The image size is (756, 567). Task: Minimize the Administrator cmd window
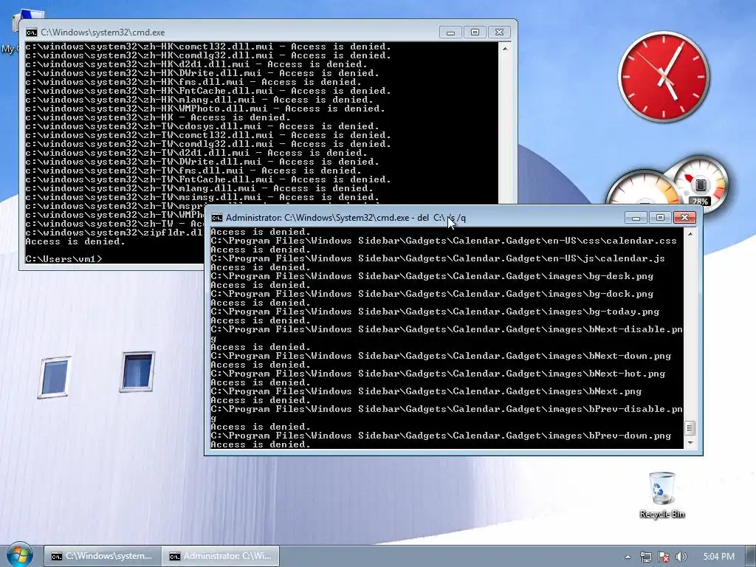point(636,218)
